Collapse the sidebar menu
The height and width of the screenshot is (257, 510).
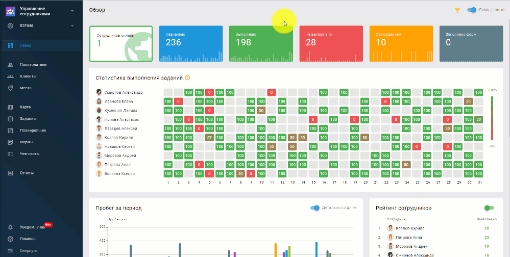click(10, 250)
